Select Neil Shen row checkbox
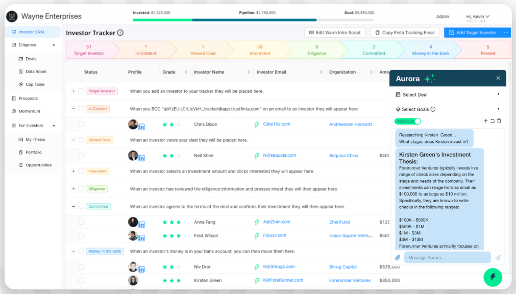The image size is (516, 294). click(x=81, y=155)
